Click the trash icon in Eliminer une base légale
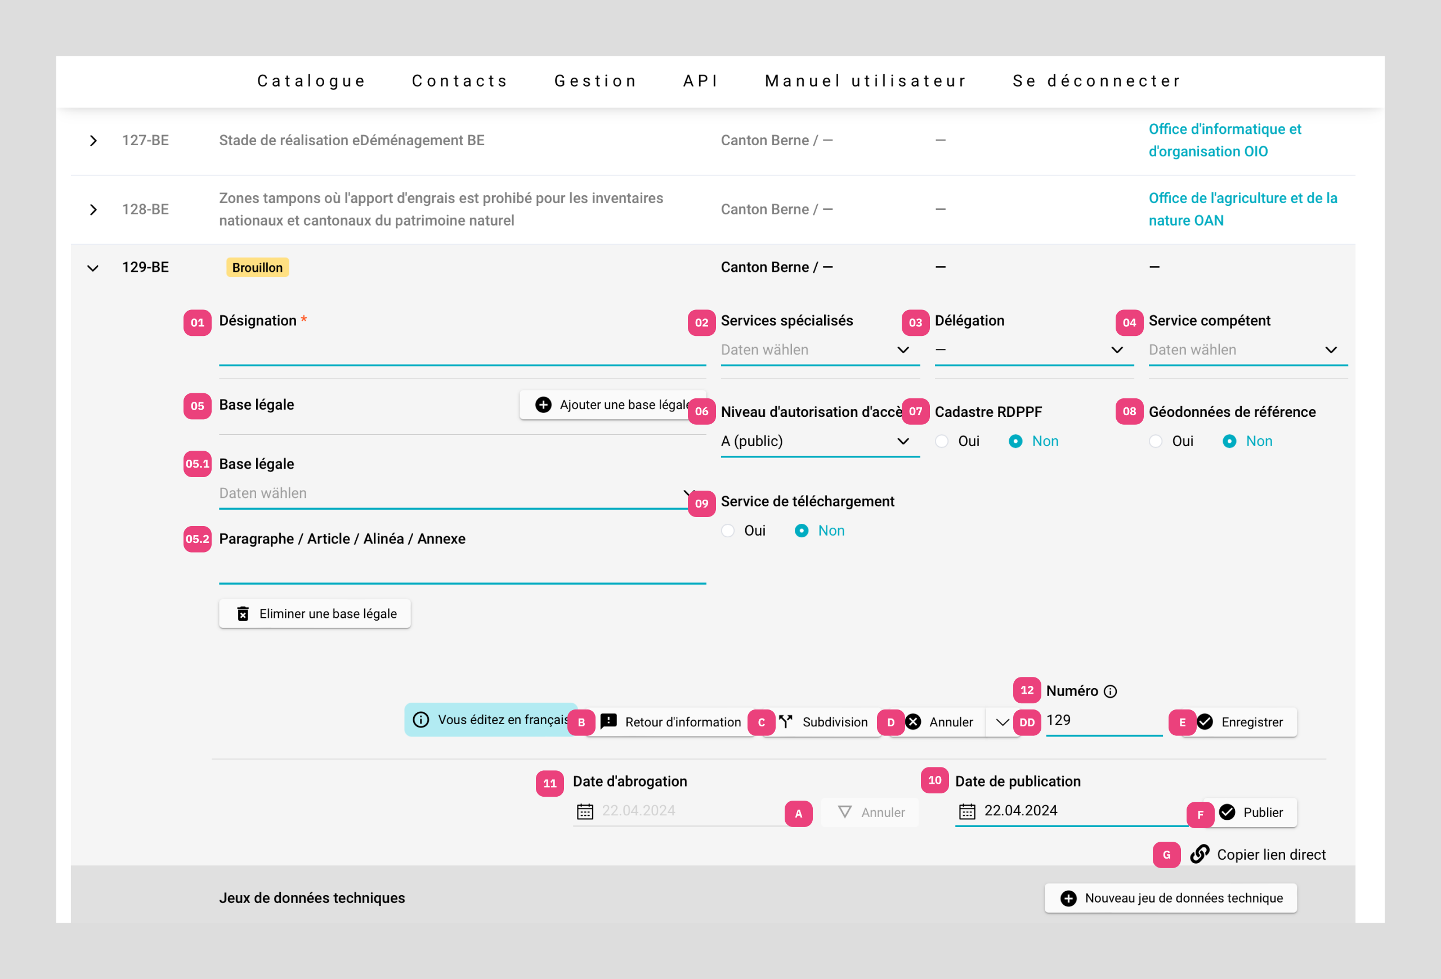 pyautogui.click(x=243, y=614)
